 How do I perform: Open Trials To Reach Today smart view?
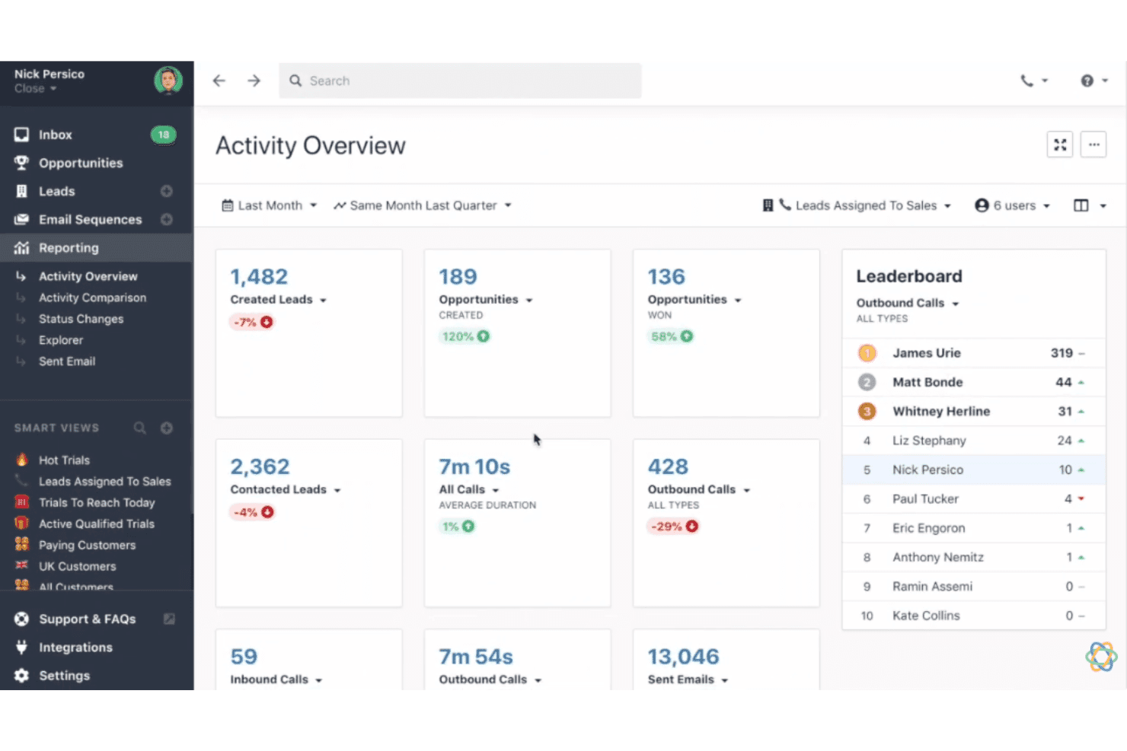pyautogui.click(x=97, y=503)
